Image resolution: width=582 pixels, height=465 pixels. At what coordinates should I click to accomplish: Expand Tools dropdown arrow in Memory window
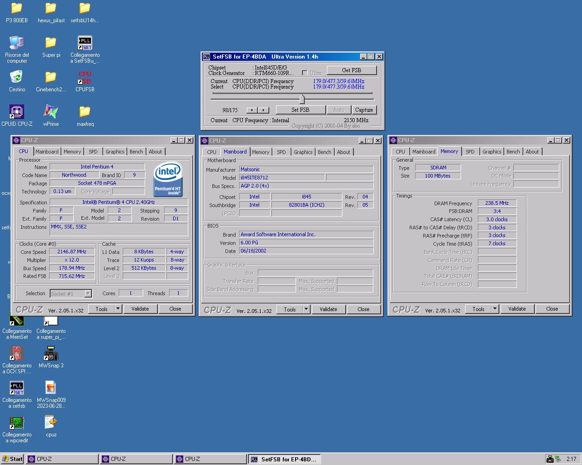point(495,309)
